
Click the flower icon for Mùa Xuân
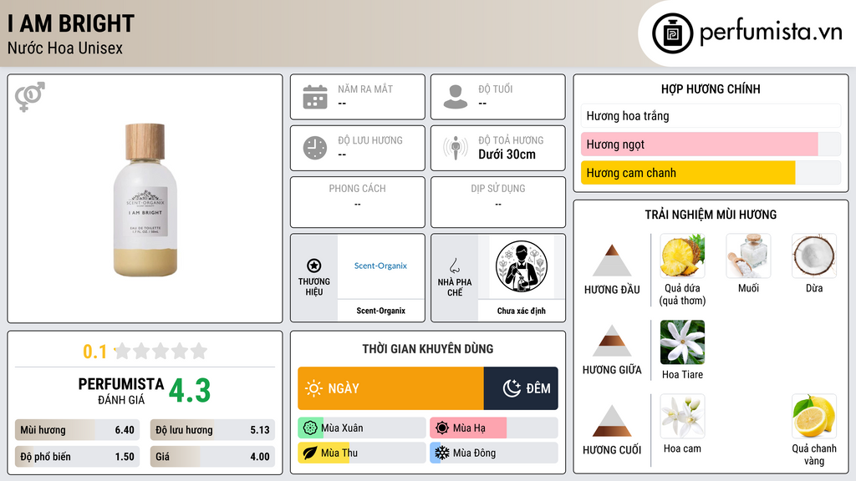coord(310,428)
